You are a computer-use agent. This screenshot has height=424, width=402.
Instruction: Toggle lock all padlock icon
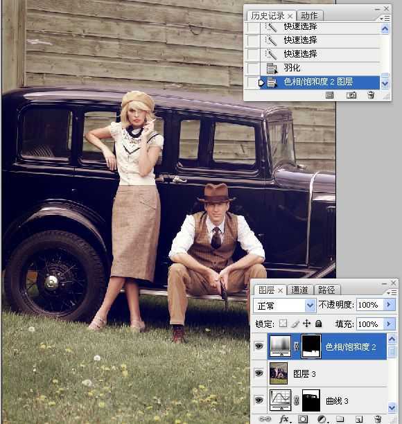click(x=319, y=324)
